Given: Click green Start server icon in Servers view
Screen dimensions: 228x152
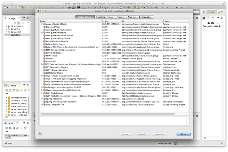Looking at the screenshot, I should (x=14, y=128).
